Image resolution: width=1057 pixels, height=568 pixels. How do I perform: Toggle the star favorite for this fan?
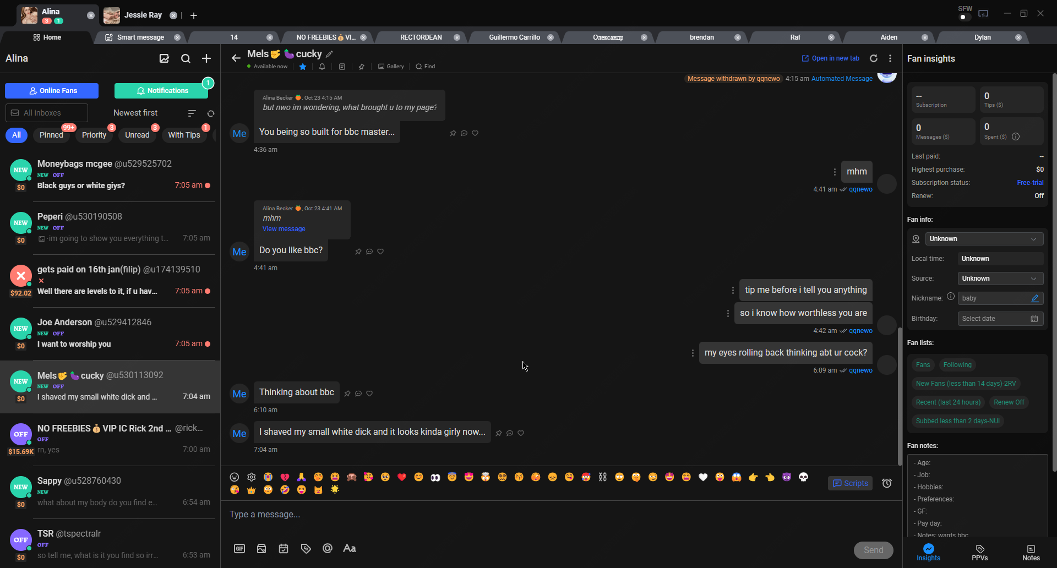(303, 67)
